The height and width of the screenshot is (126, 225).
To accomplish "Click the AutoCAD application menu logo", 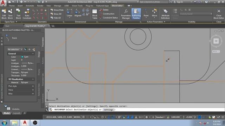I will pos(3,3).
